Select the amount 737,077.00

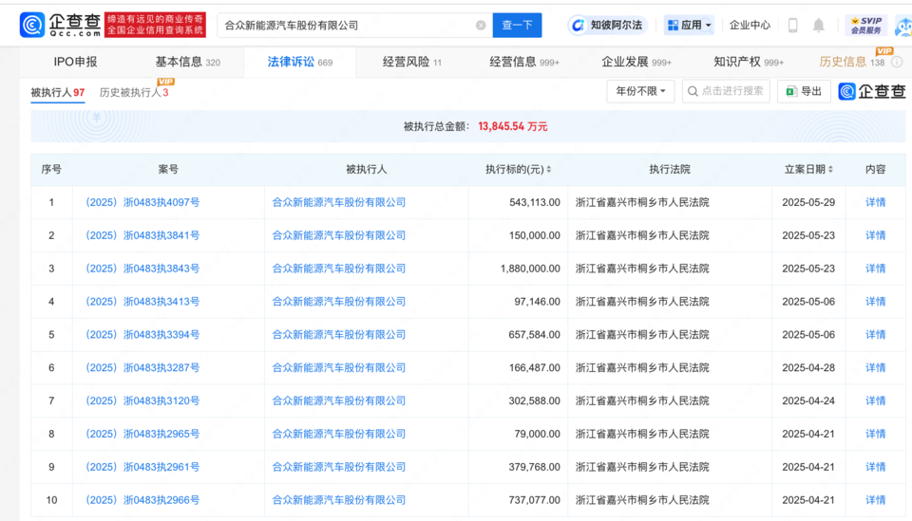(x=535, y=500)
